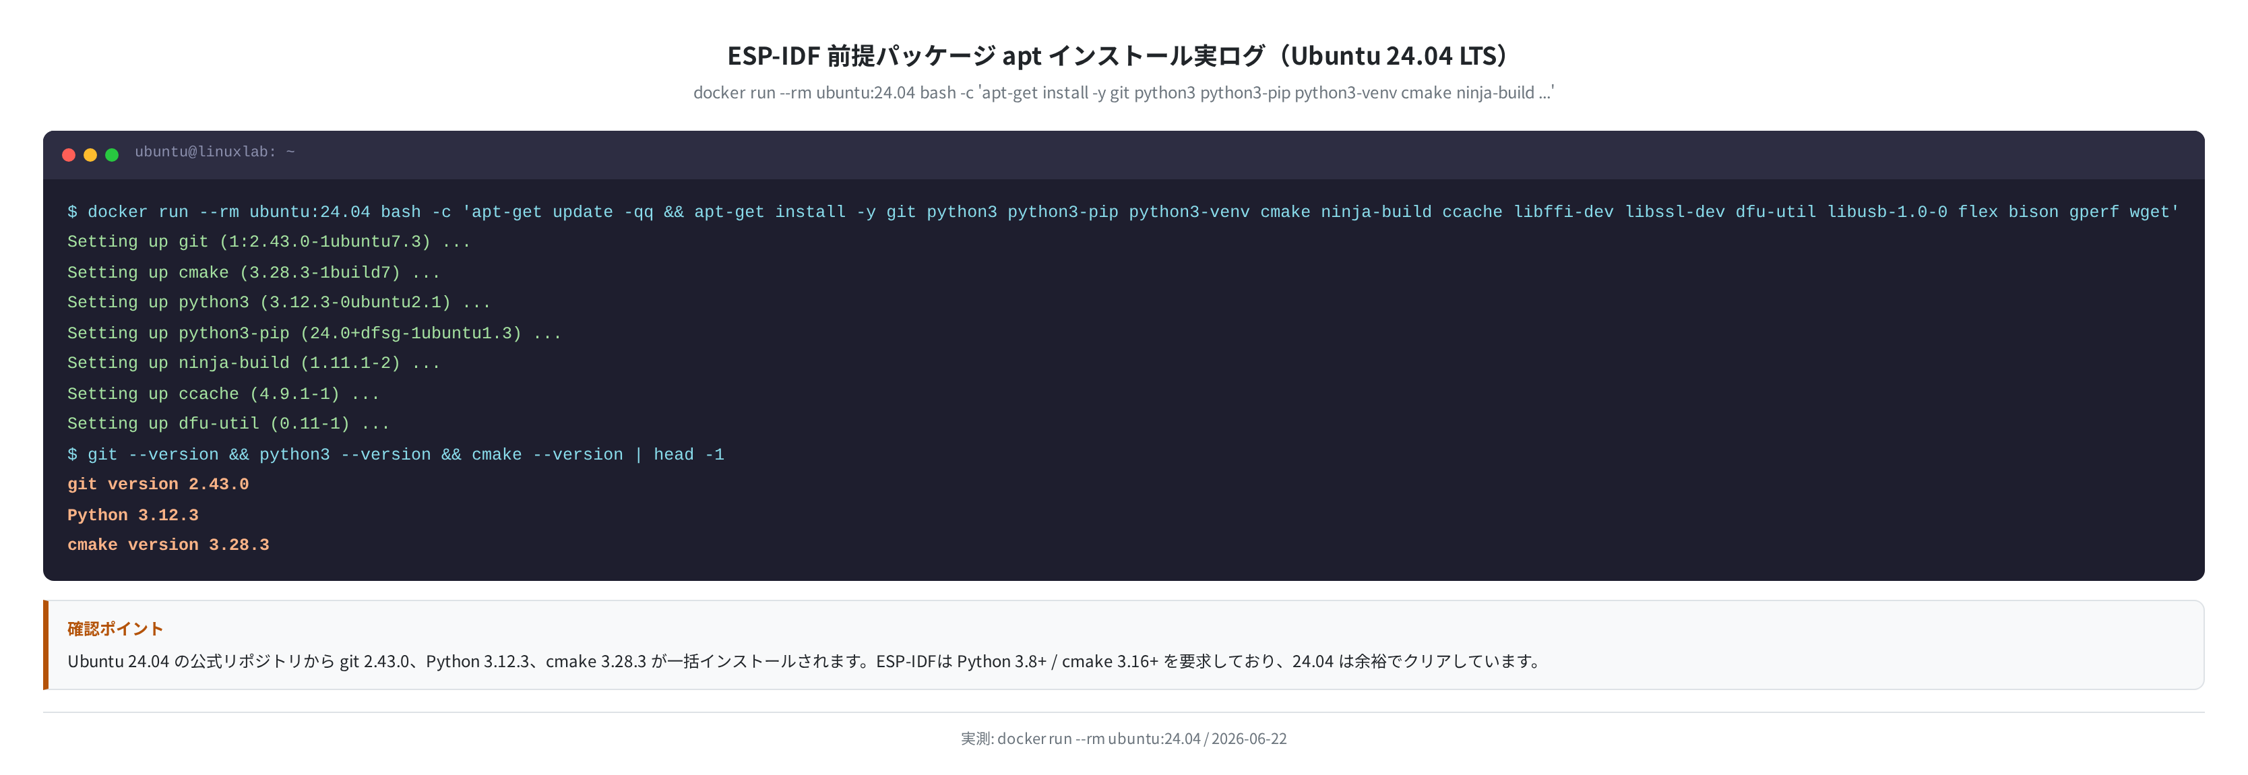The image size is (2248, 775).
Task: Click the docker run apt-get install command line
Action: pyautogui.click(x=1123, y=212)
